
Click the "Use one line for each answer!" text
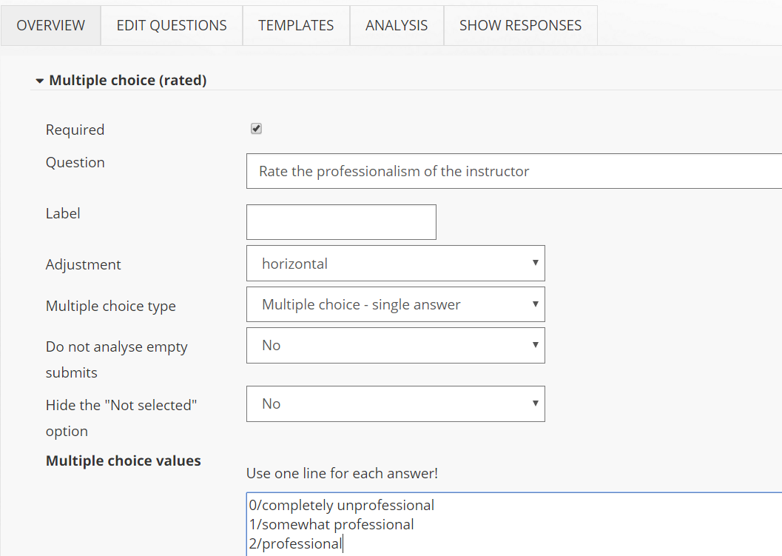click(x=342, y=473)
